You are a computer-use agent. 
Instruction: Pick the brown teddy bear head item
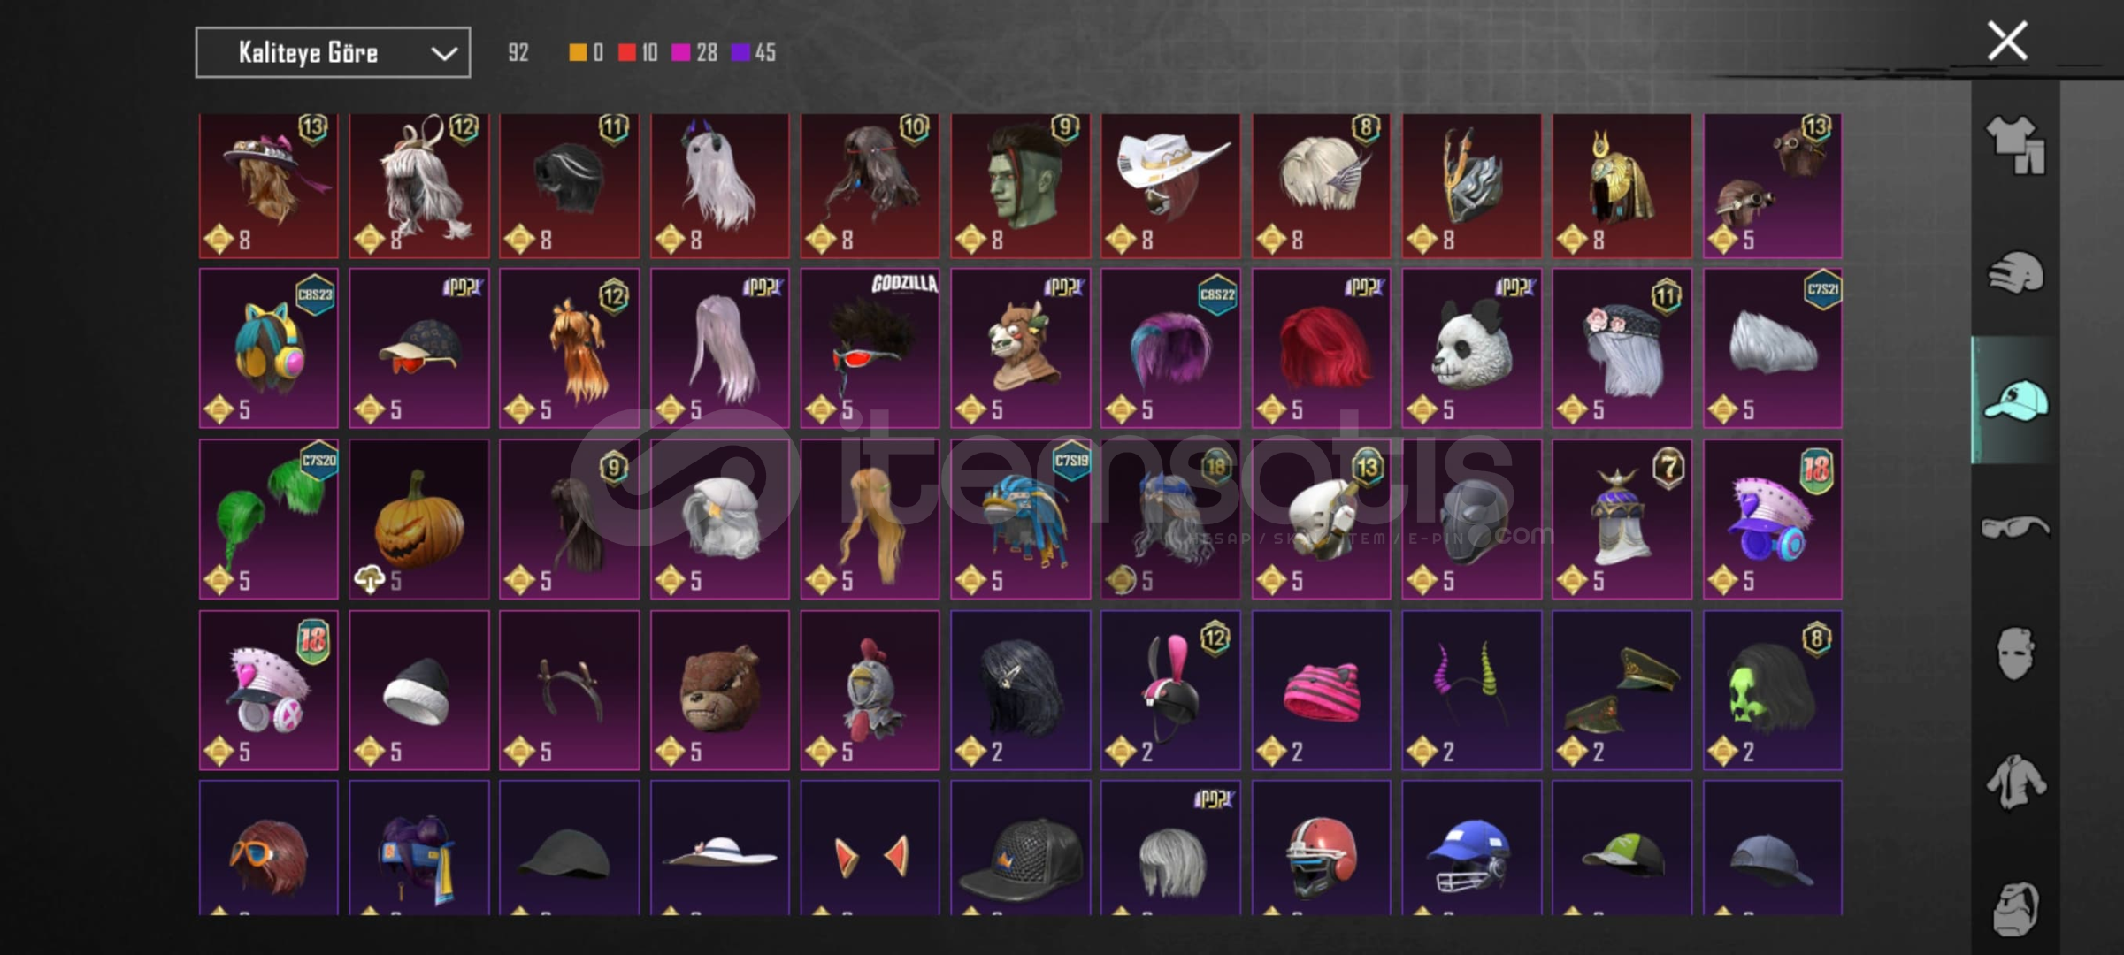tap(719, 690)
